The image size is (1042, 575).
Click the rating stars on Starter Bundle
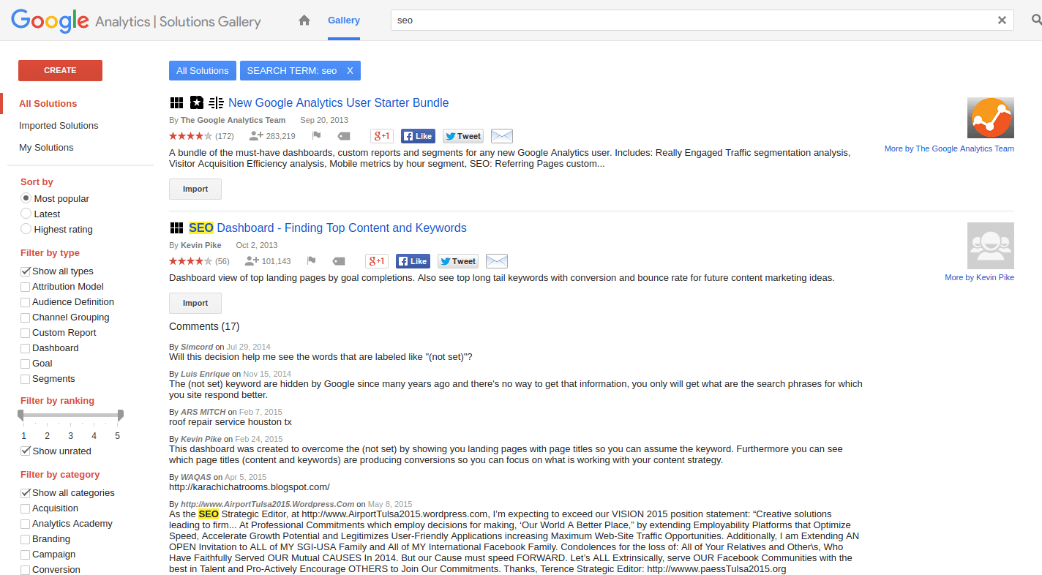point(190,136)
